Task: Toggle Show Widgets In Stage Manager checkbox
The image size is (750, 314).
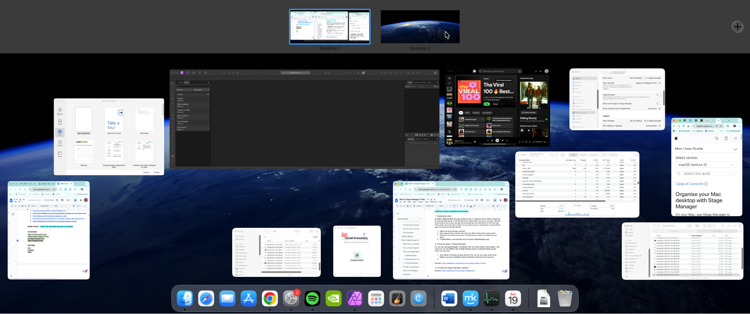Action: coord(645,121)
